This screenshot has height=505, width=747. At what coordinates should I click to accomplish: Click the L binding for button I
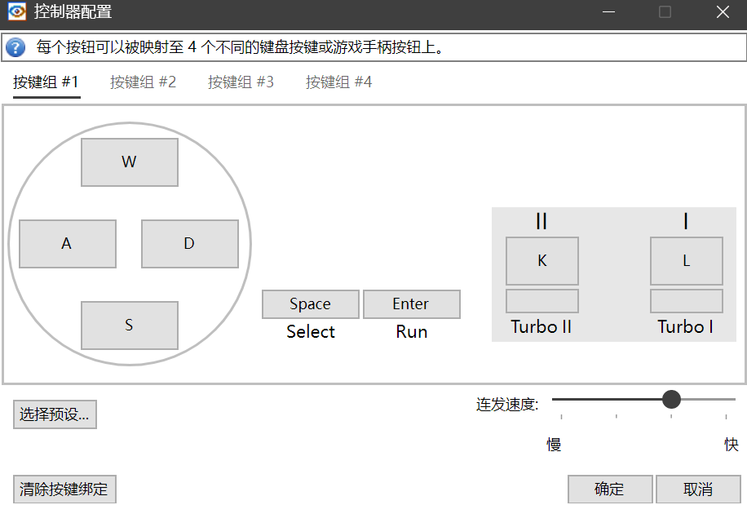tap(686, 260)
